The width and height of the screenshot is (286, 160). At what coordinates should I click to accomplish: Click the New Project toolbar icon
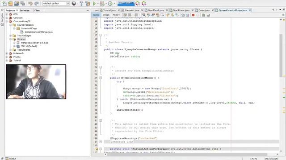click(10, 3)
